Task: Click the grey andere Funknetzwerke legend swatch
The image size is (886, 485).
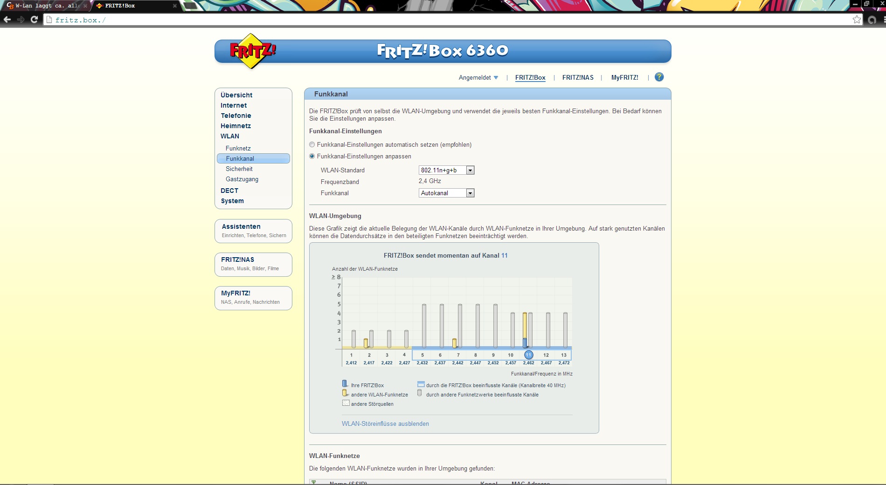Action: 420,393
